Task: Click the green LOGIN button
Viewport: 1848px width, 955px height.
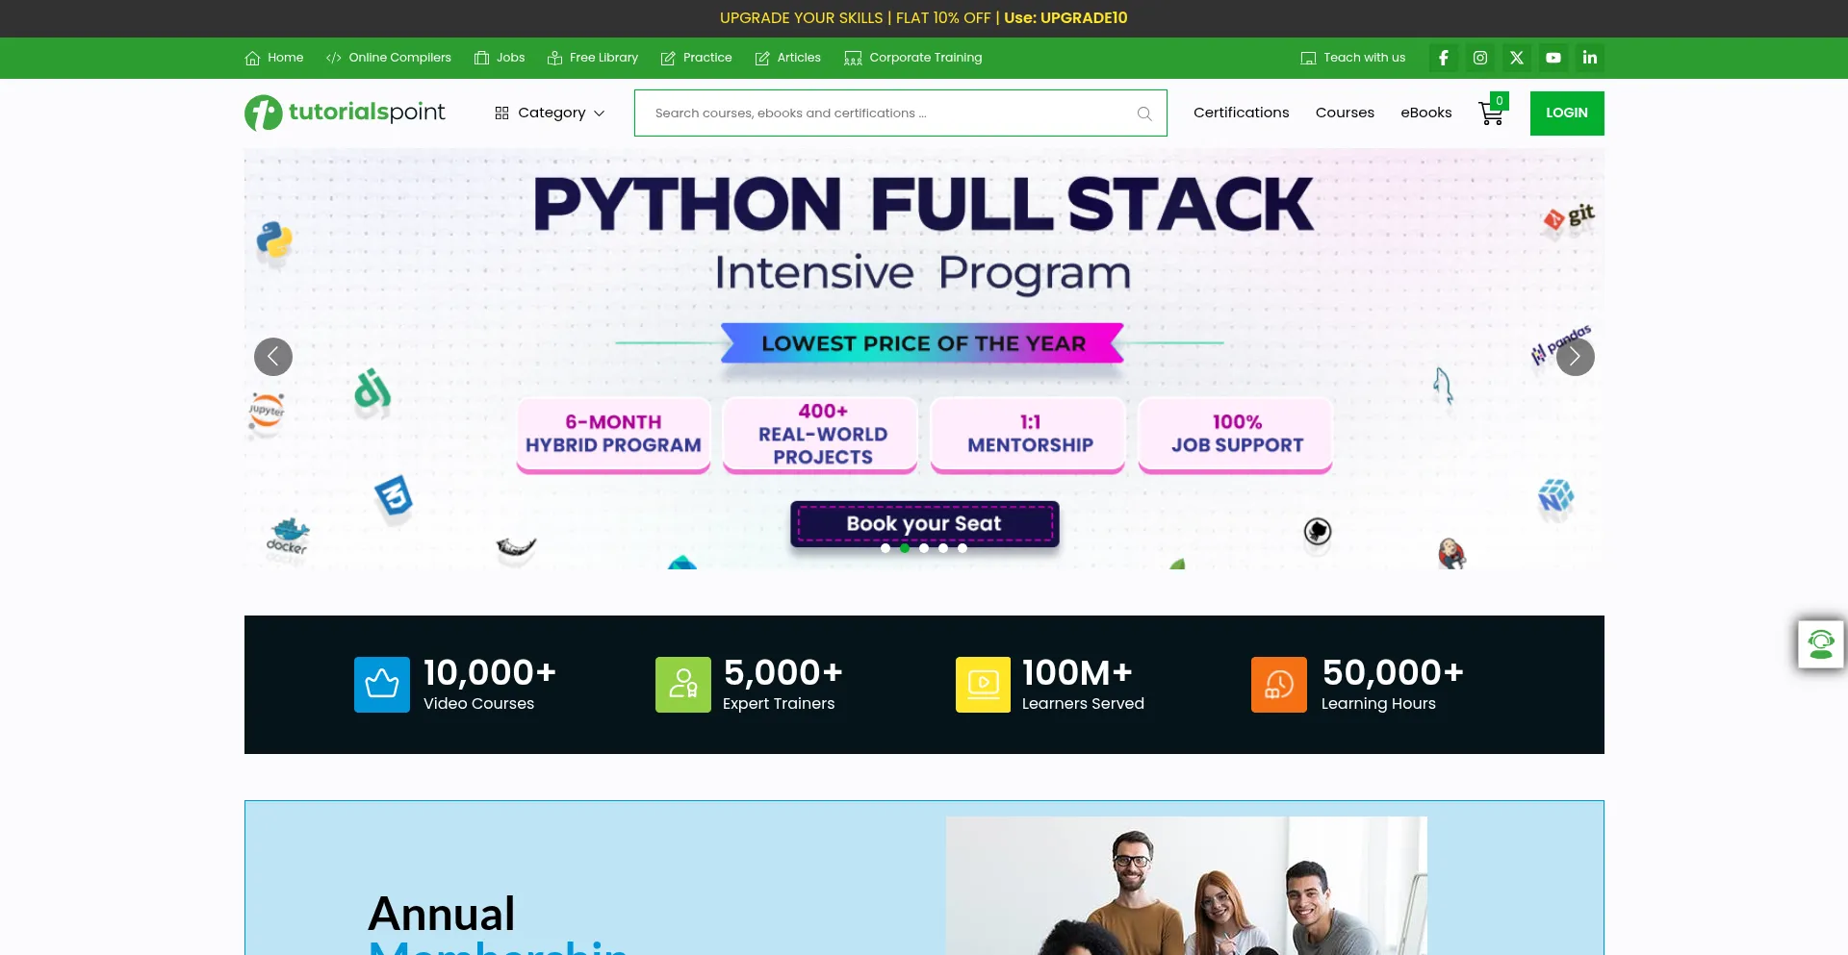Action: (x=1567, y=113)
